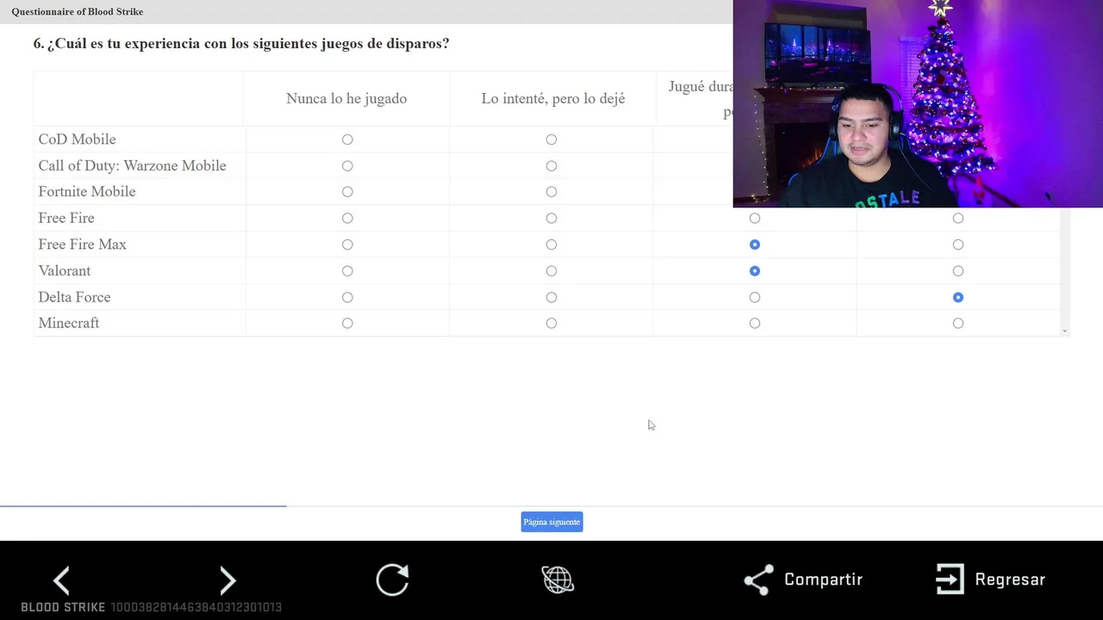
Task: Select third column option for Delta Force
Action: [x=755, y=297]
